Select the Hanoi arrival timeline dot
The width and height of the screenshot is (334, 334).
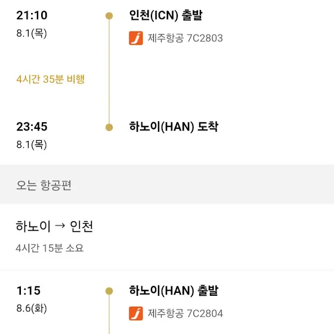tap(109, 127)
